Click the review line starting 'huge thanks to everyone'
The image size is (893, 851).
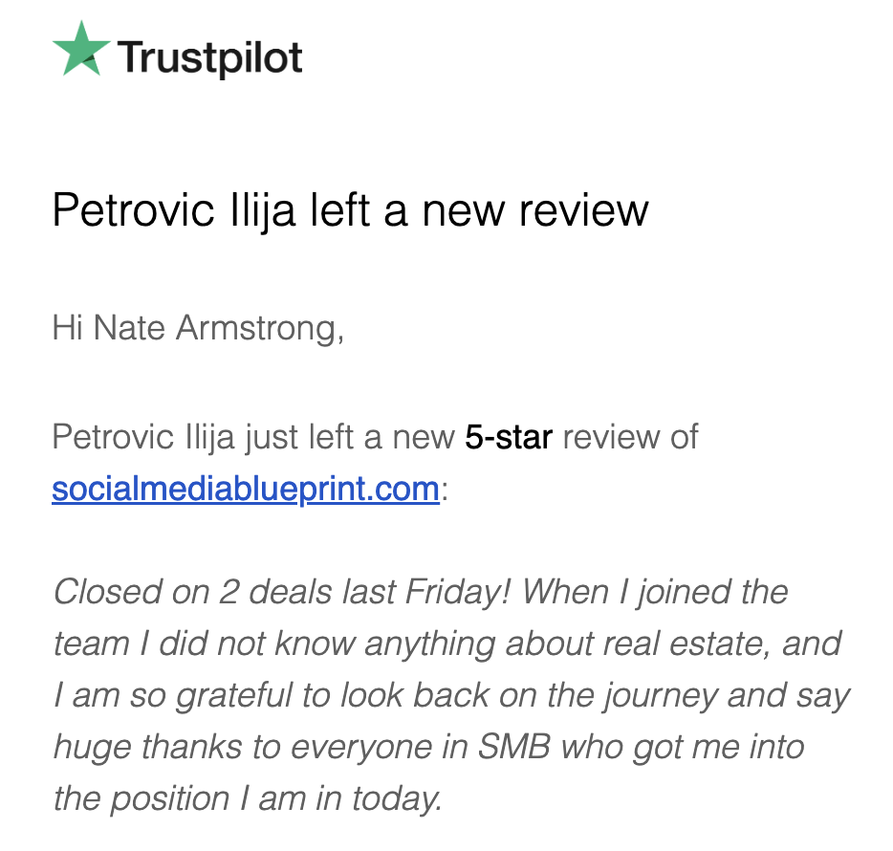429,748
